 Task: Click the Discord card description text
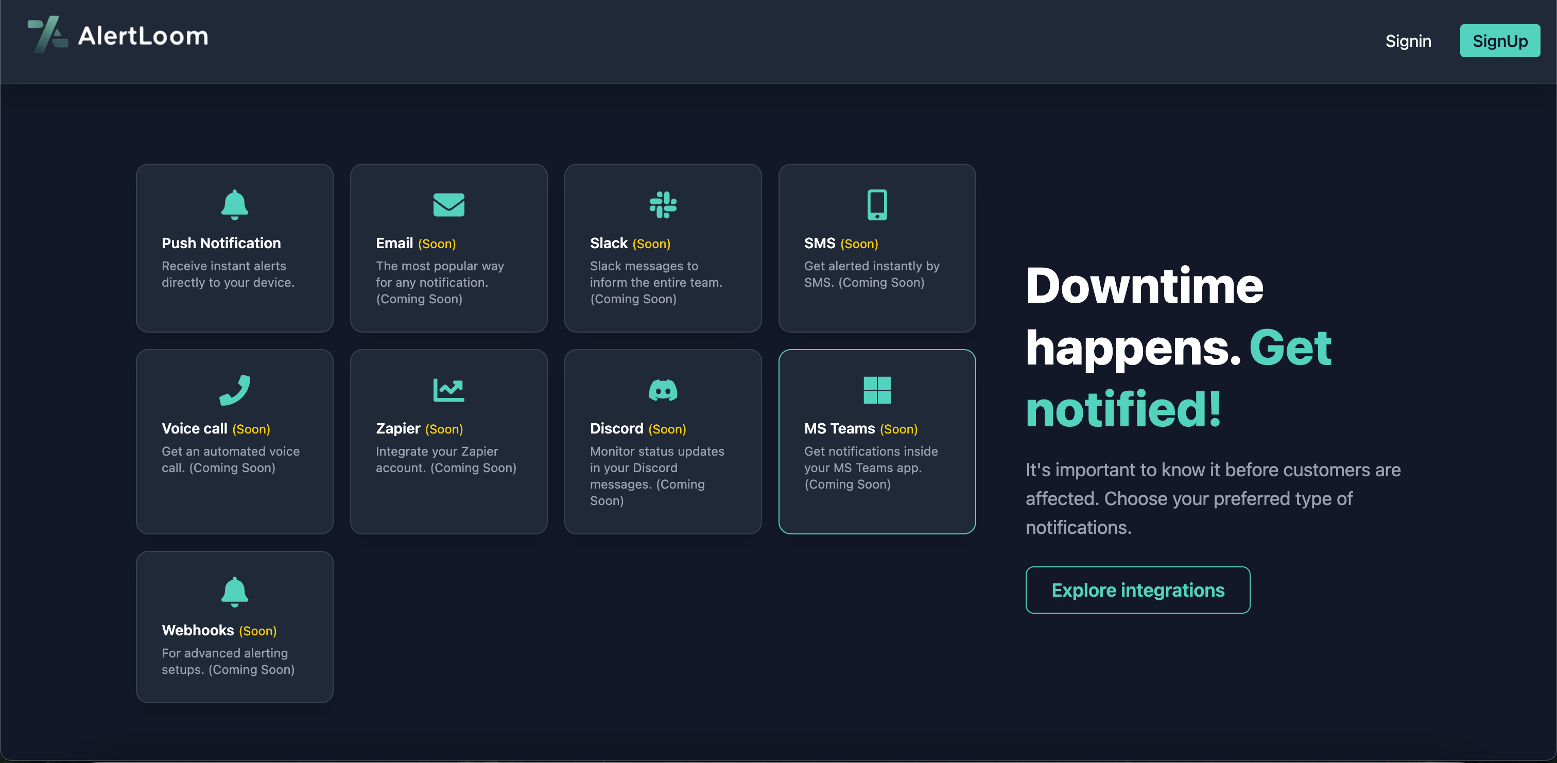tap(656, 475)
